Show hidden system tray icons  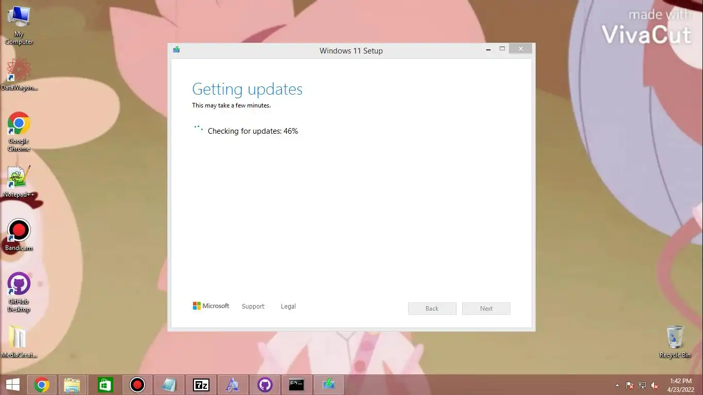(617, 385)
